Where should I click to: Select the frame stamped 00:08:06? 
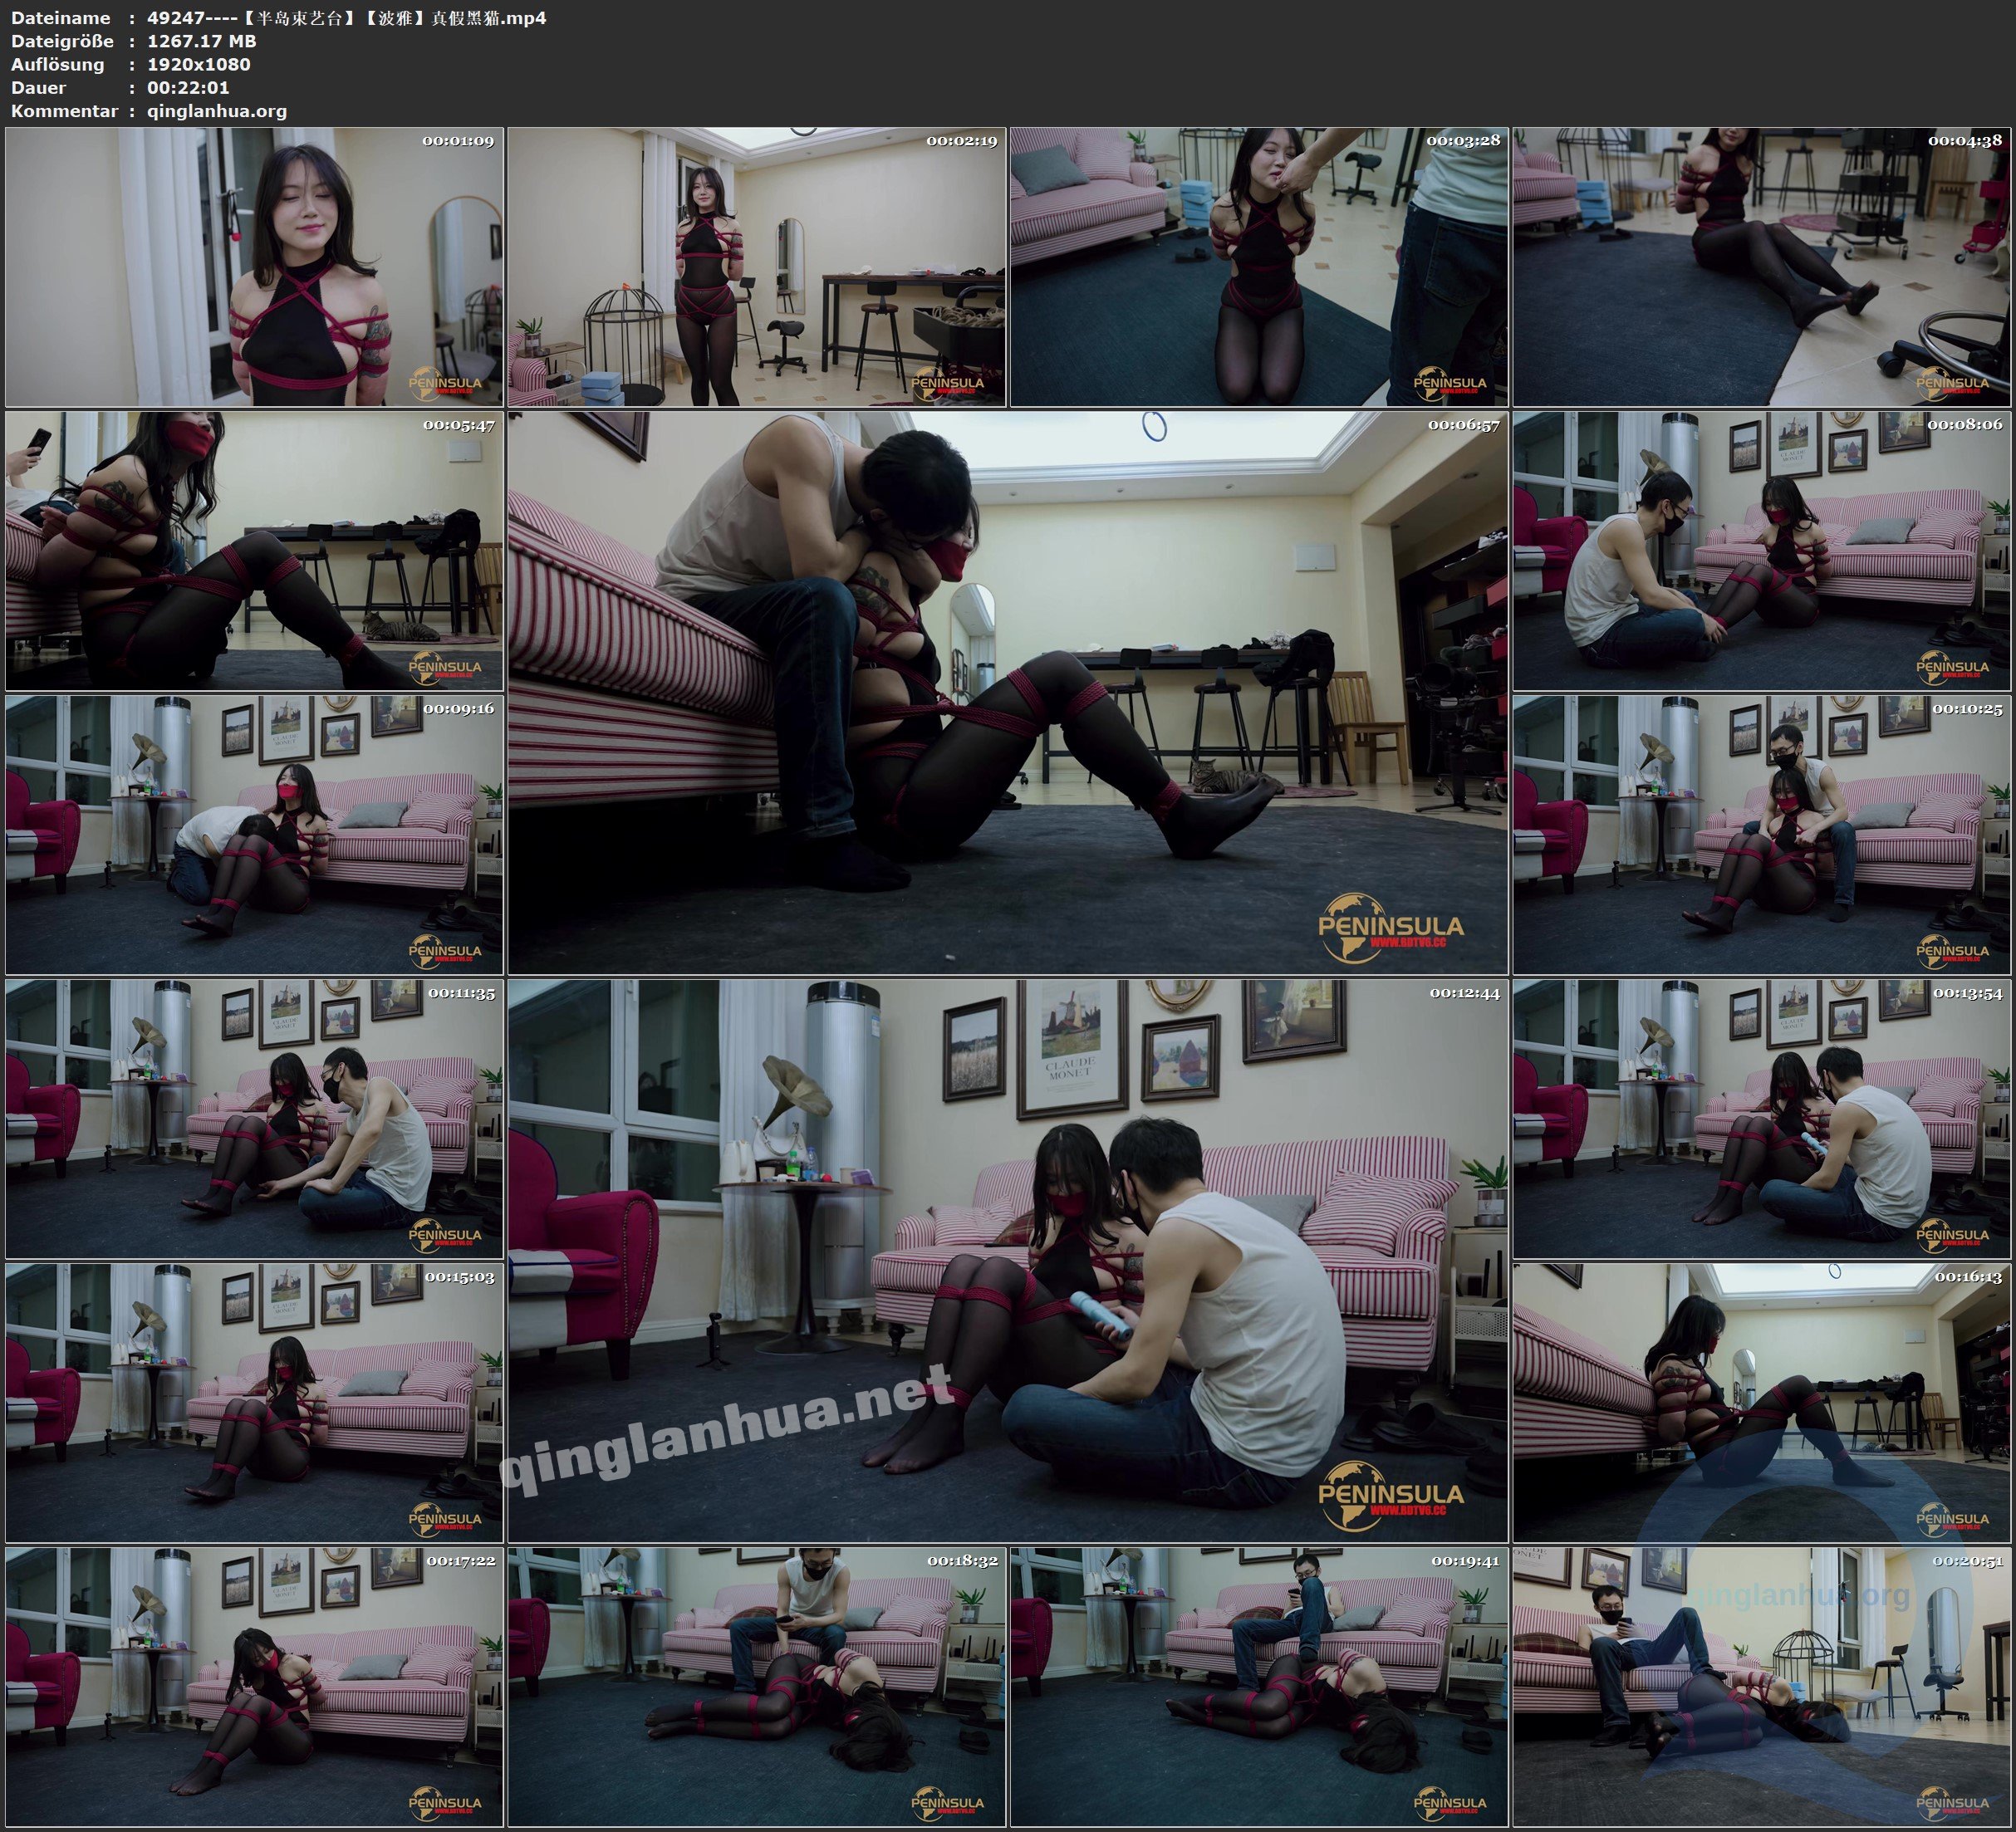1762,551
